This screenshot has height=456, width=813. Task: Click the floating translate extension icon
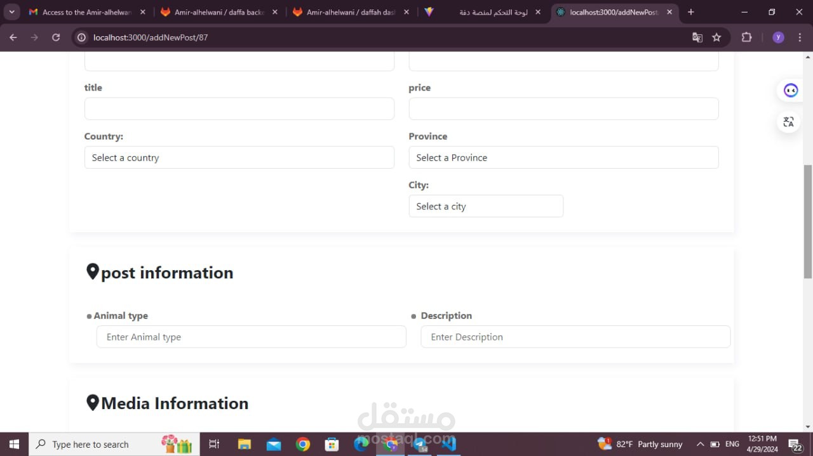pos(789,122)
